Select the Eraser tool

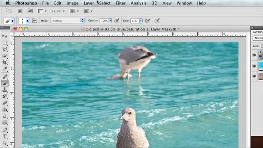point(5,103)
